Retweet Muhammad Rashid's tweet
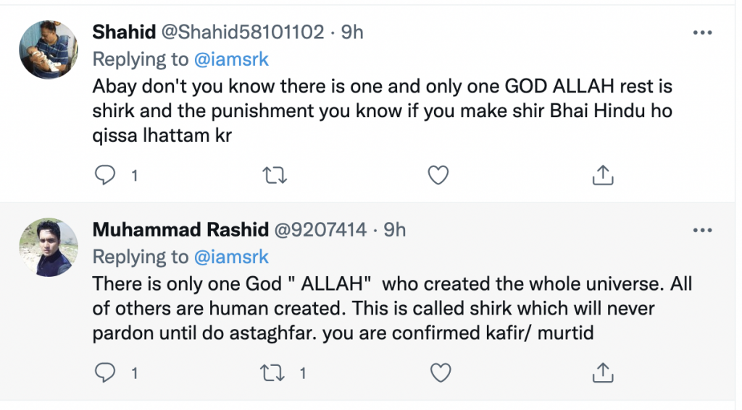 (x=272, y=373)
